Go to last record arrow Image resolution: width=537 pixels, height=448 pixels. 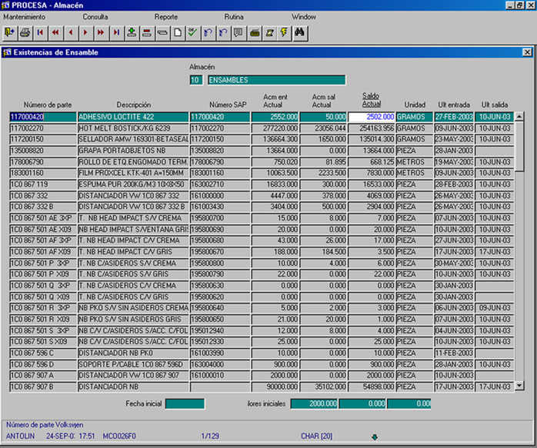point(116,32)
